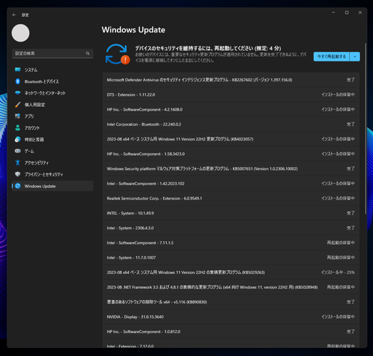Image resolution: width=373 pixels, height=356 pixels.
Task: Select Windows Update in sidebar
Action: [52, 186]
